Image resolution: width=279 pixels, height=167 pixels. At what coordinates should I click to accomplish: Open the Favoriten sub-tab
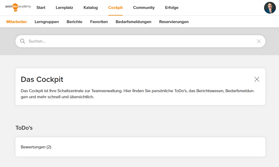click(99, 22)
